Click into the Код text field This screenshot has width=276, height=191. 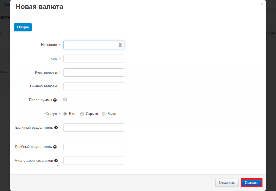coord(94,59)
